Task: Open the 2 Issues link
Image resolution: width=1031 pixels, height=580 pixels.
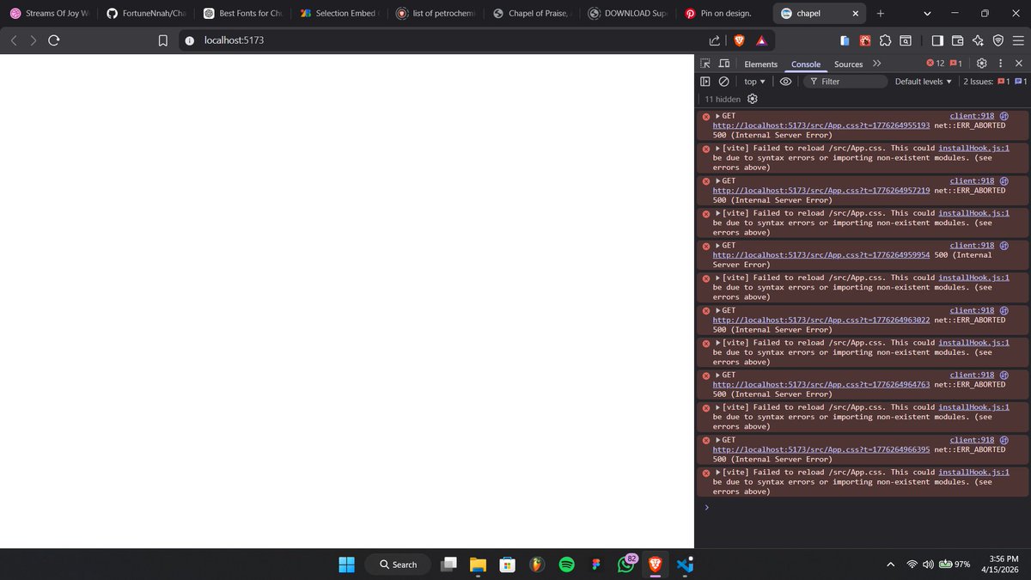Action: pos(994,82)
